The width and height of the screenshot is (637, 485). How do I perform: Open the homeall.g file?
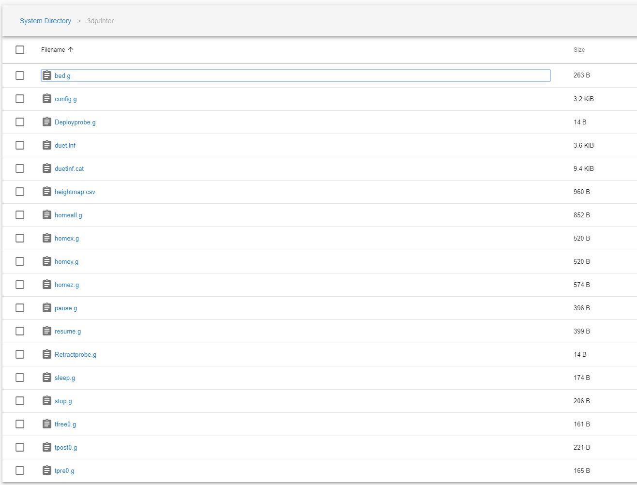68,215
